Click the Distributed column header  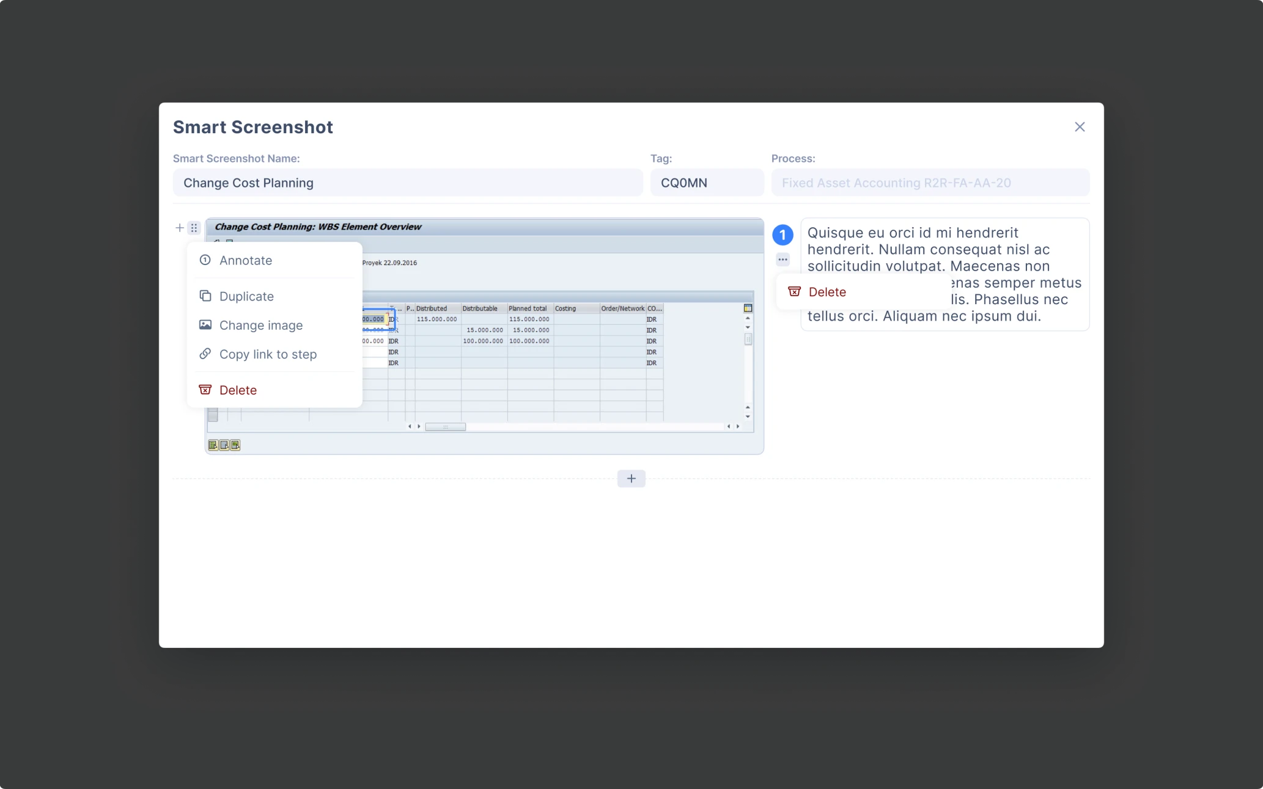click(432, 308)
